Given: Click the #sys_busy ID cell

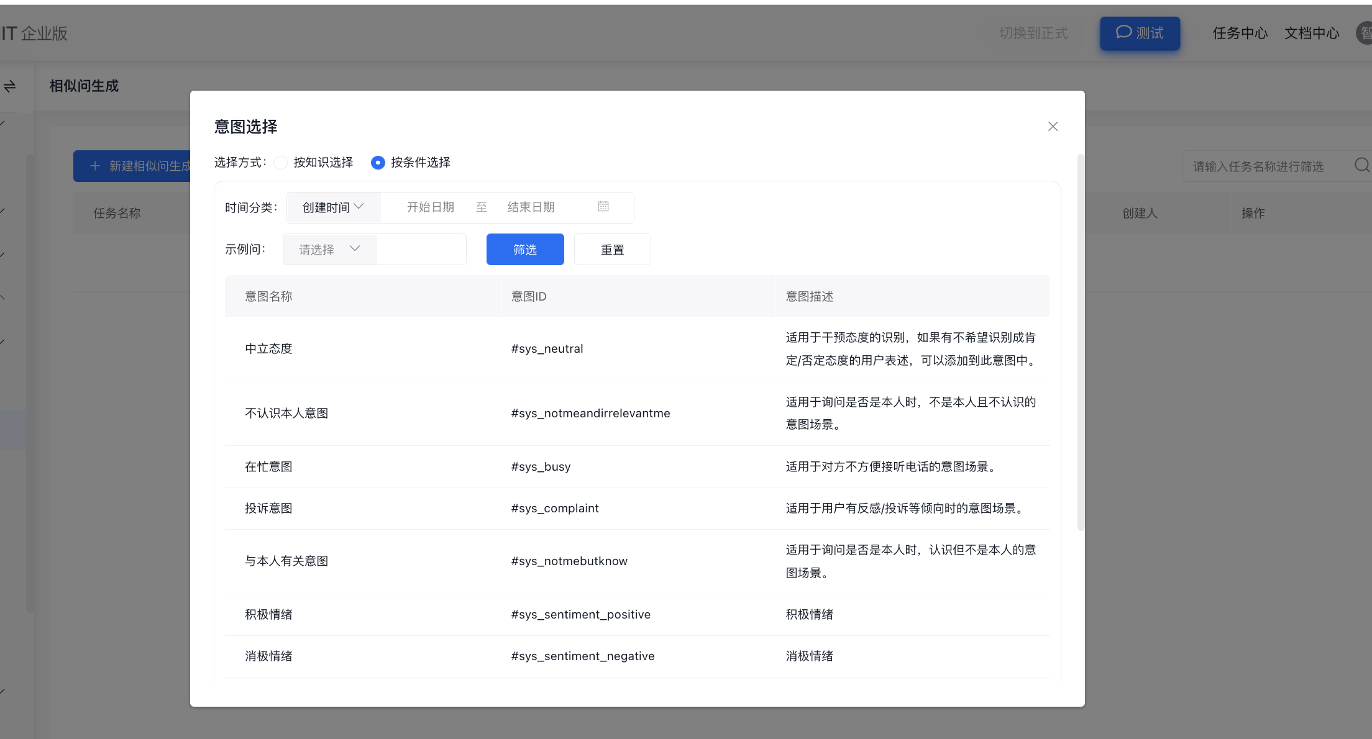Looking at the screenshot, I should [541, 466].
